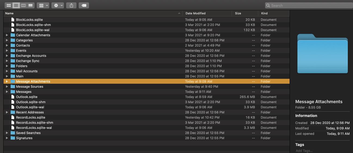This screenshot has height=153, width=353.
Task: Select the Outlook.sqlite-wal file icon
Action: click(x=13, y=107)
